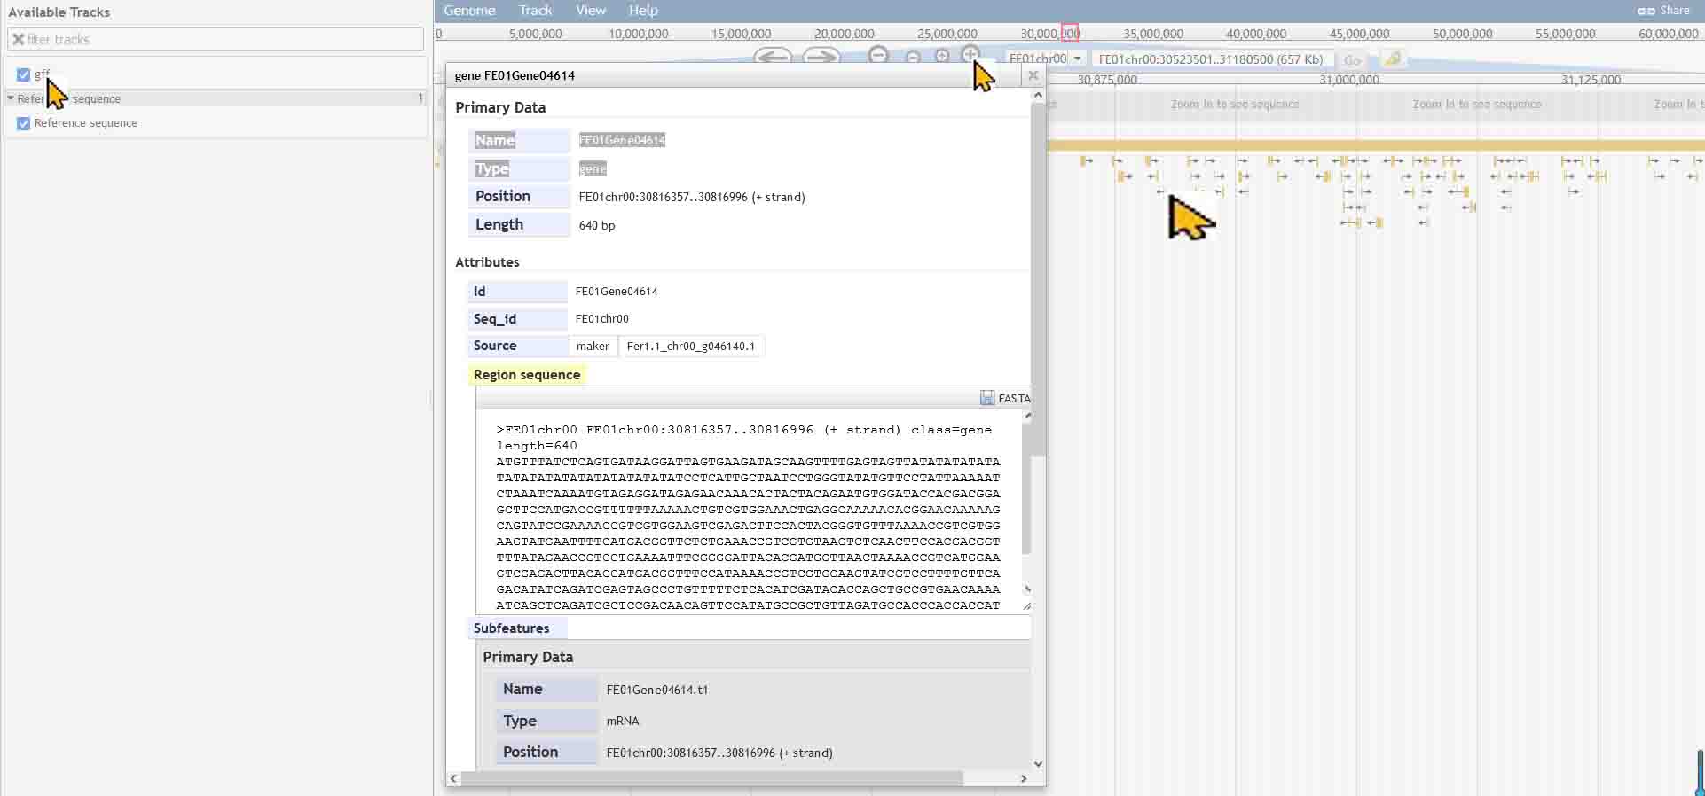Click the large zoom out magnifier

[x=878, y=55]
